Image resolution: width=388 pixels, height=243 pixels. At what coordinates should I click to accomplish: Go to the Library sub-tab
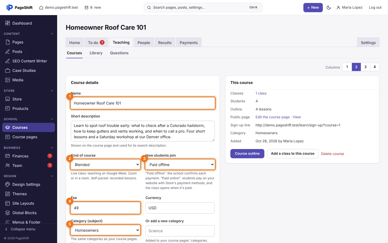click(x=96, y=53)
